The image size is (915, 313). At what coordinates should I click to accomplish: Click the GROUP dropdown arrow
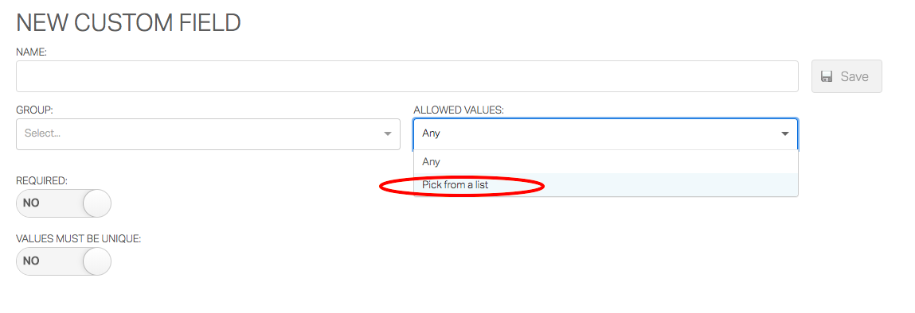click(388, 133)
